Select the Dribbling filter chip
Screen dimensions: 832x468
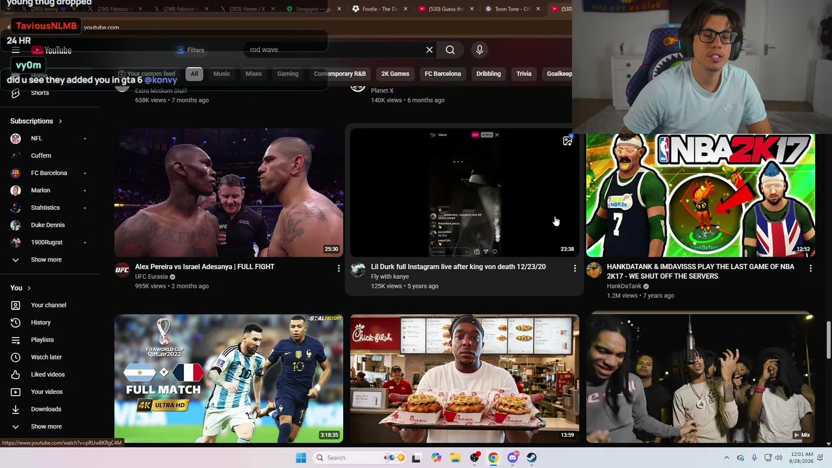(x=489, y=74)
